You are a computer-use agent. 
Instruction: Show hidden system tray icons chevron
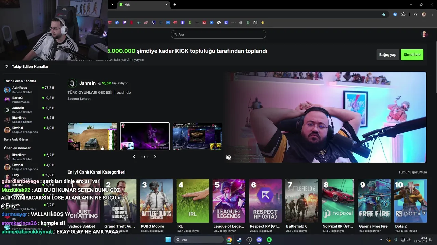381,240
